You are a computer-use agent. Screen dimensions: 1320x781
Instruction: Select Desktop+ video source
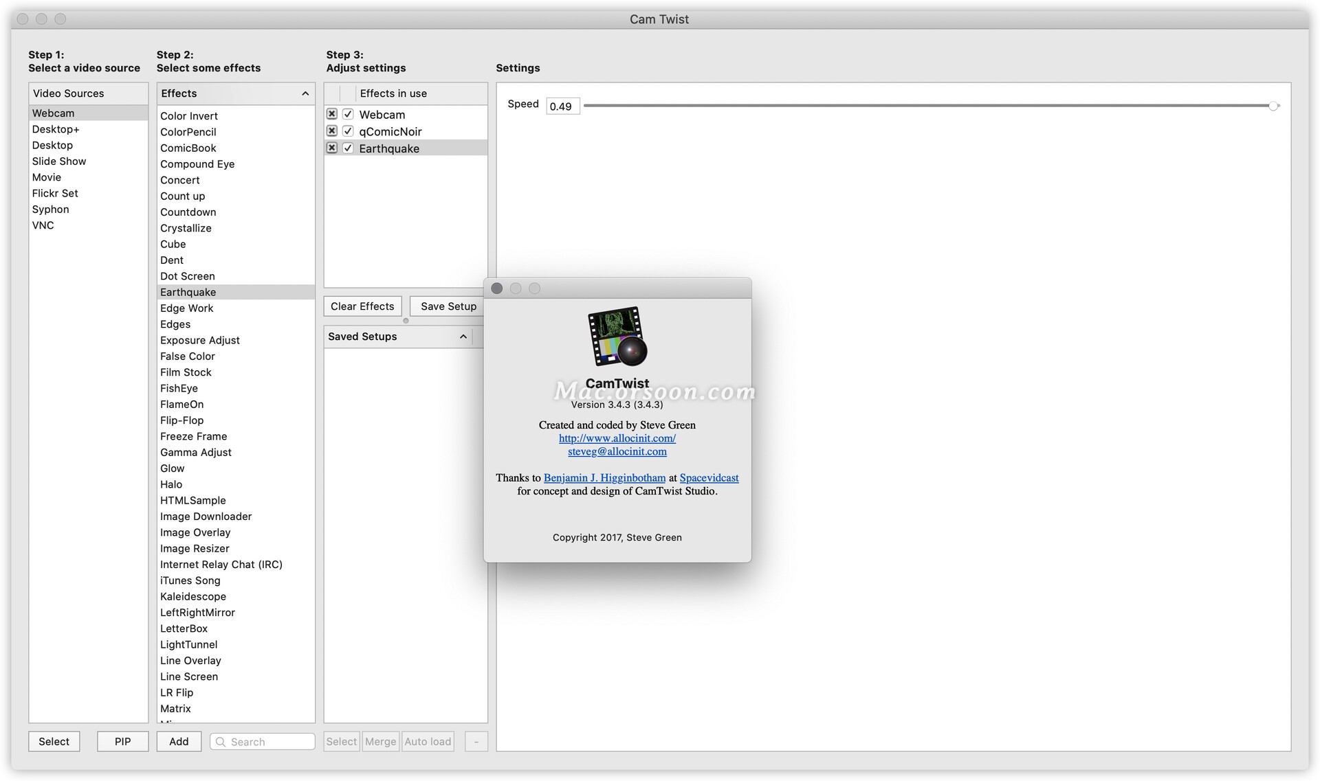(56, 129)
